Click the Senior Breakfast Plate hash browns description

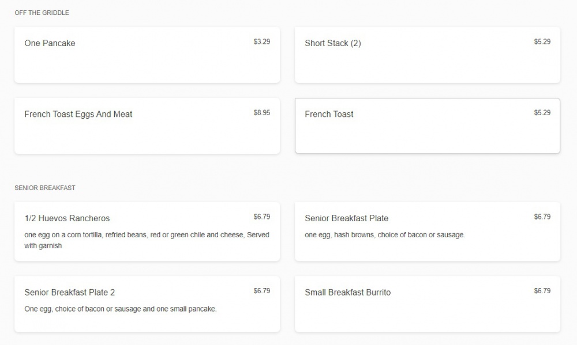pos(385,235)
